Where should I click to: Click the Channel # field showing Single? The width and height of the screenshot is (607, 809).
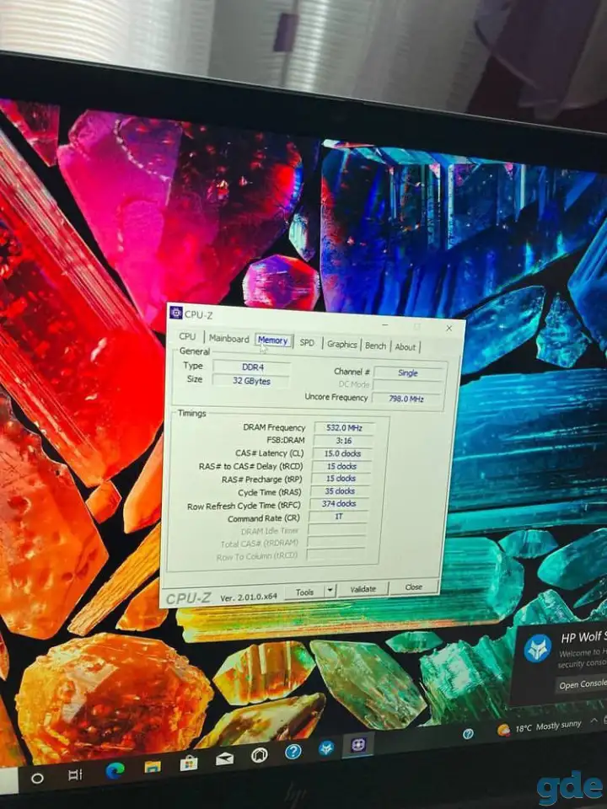point(408,373)
